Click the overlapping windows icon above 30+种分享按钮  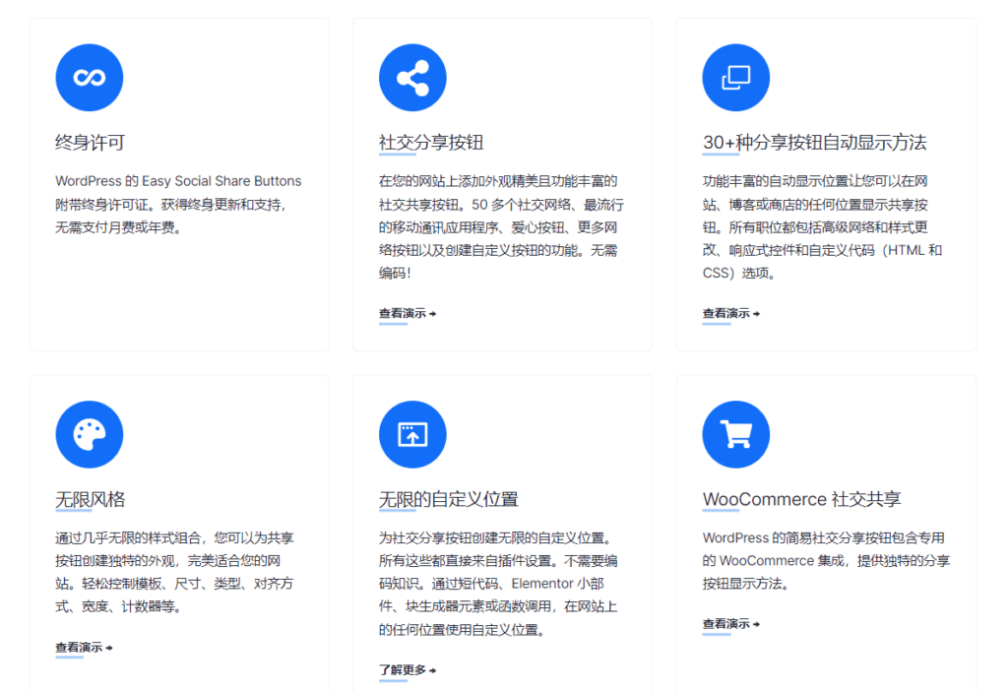736,78
